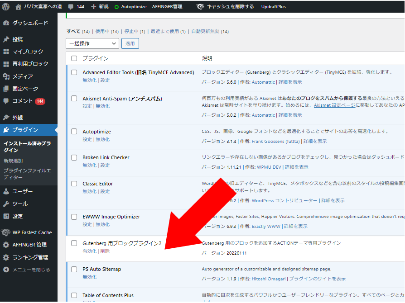405x303 pixels.
Task: Open the 一括操作 bulk actions dropdown
Action: [92, 43]
